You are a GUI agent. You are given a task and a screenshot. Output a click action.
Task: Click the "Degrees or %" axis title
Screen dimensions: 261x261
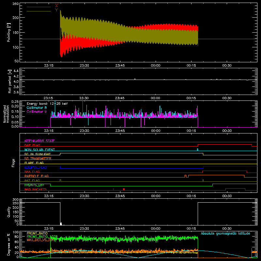click(x=9, y=244)
